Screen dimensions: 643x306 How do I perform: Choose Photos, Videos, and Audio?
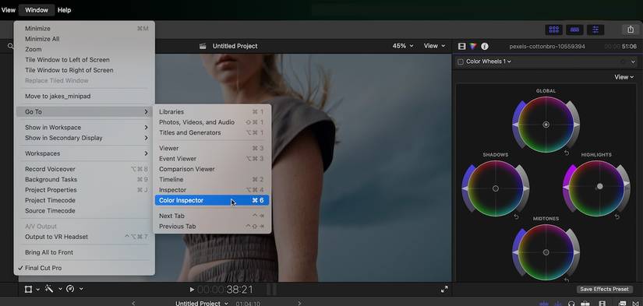212,122
